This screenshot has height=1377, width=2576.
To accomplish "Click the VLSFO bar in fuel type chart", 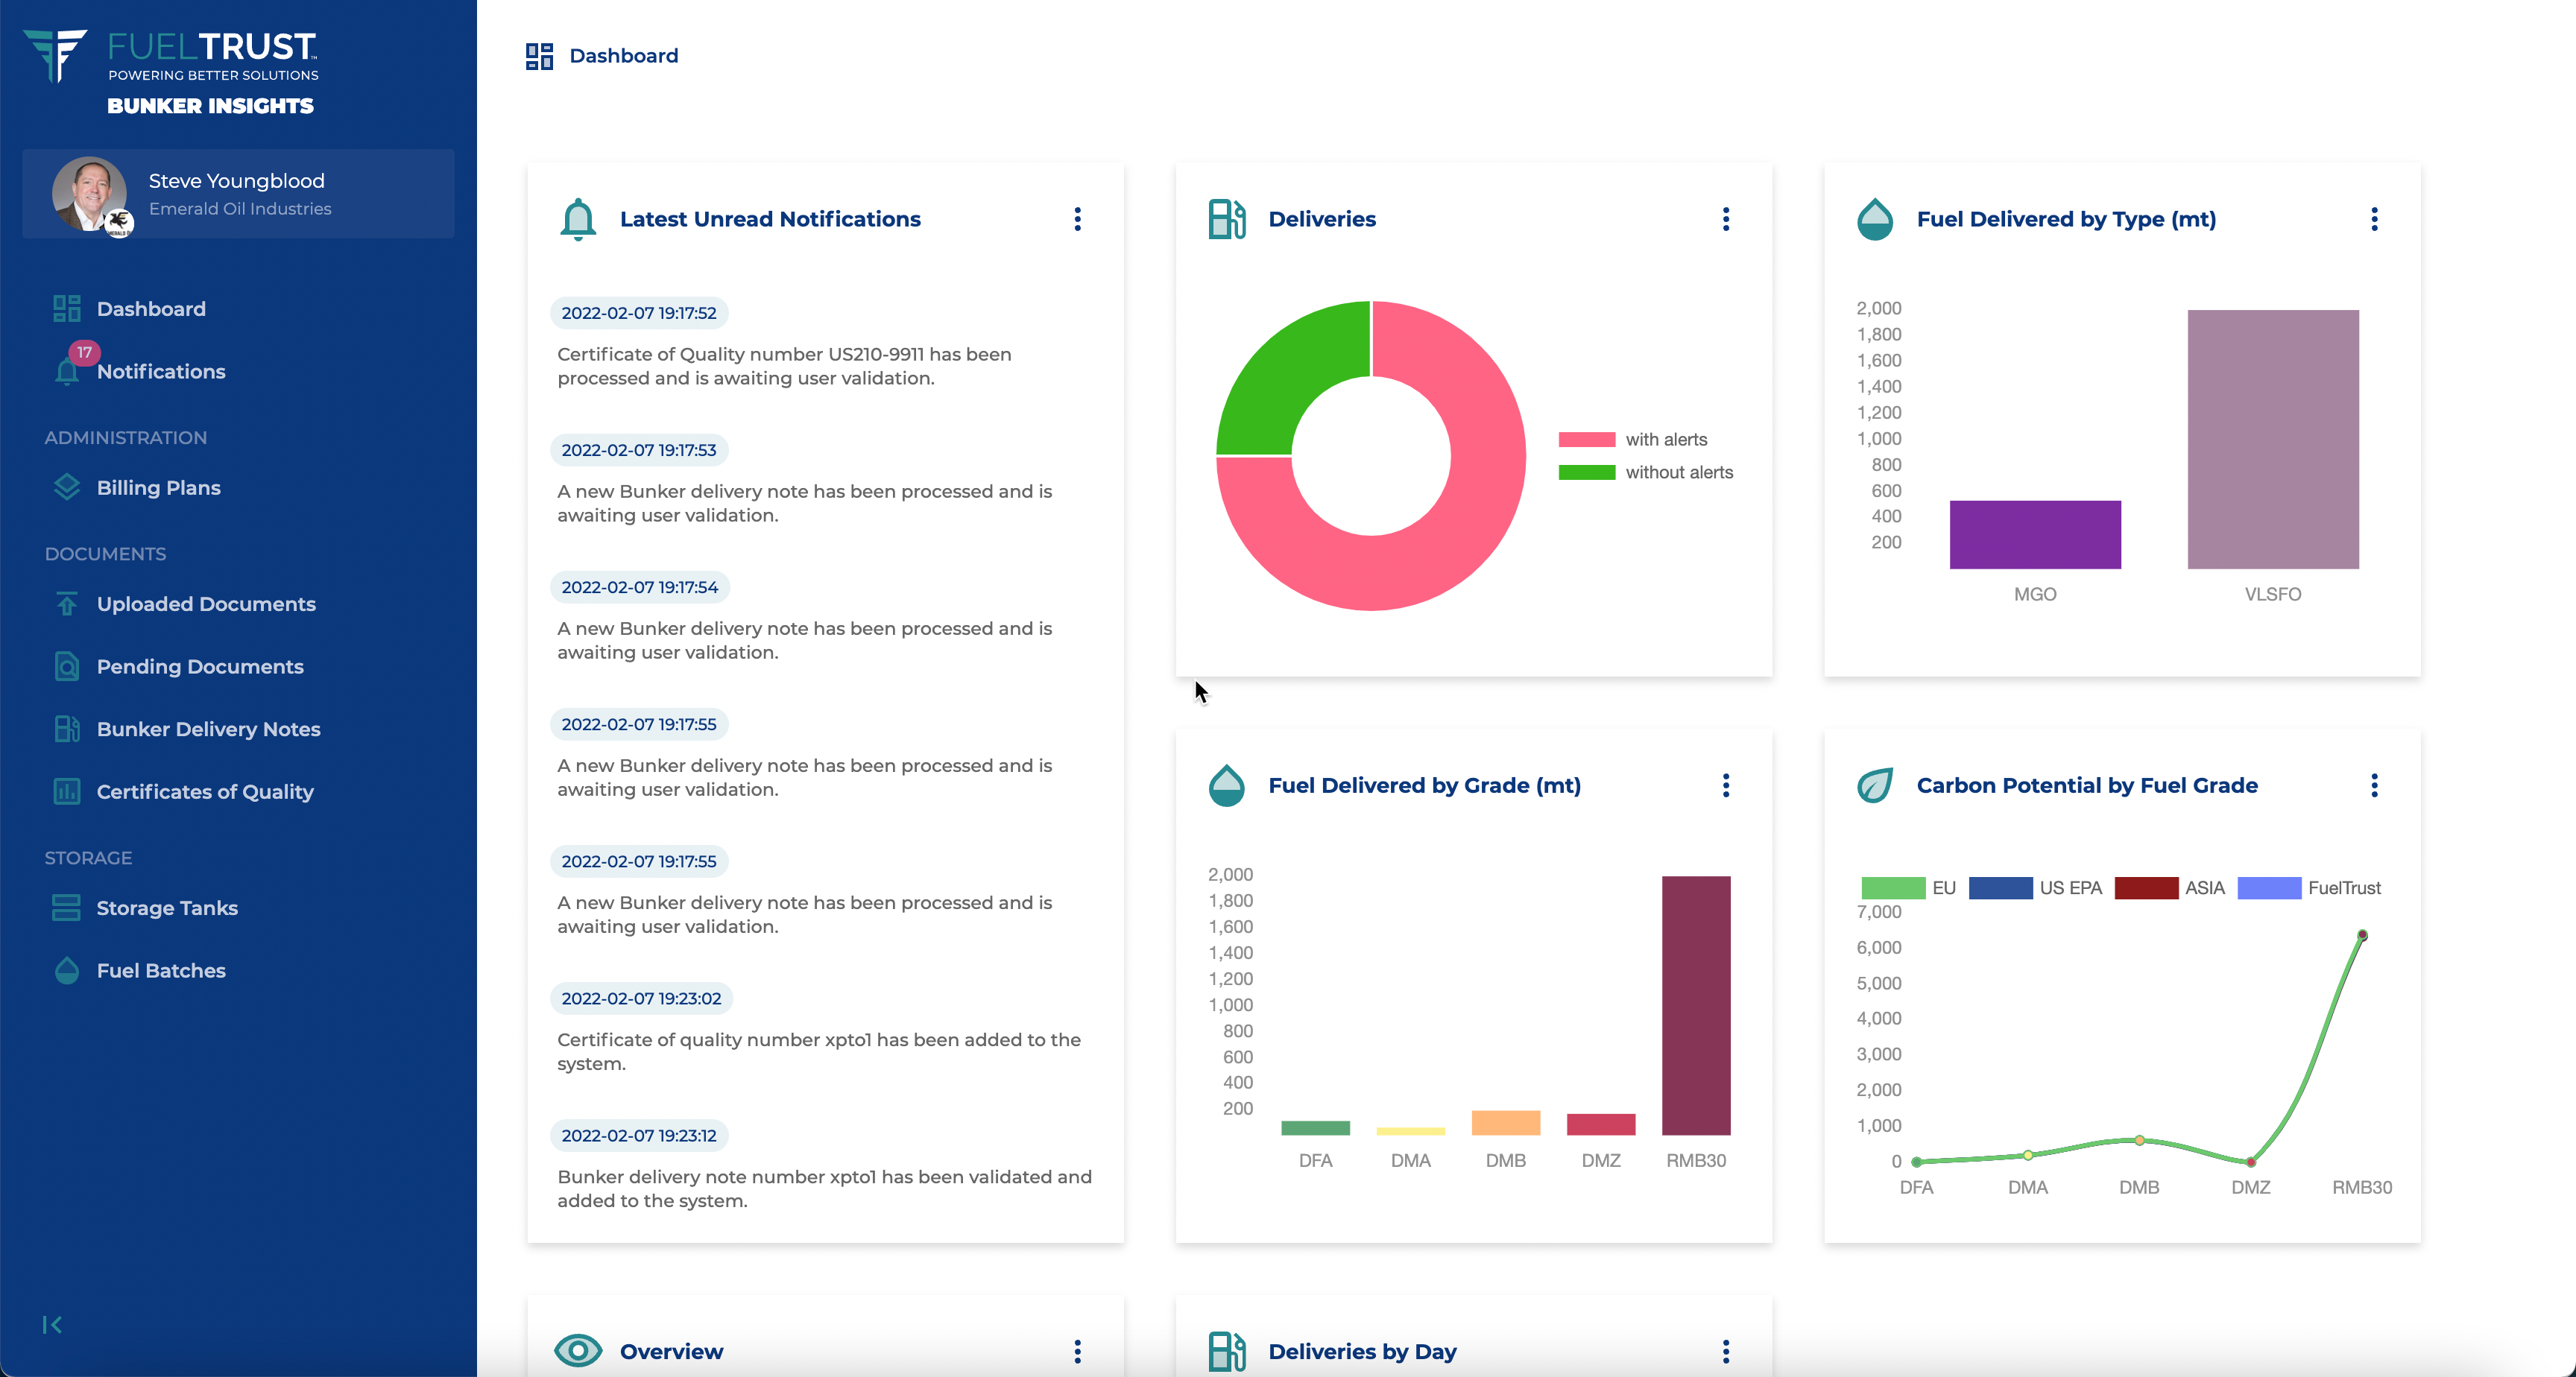I will (x=2273, y=440).
